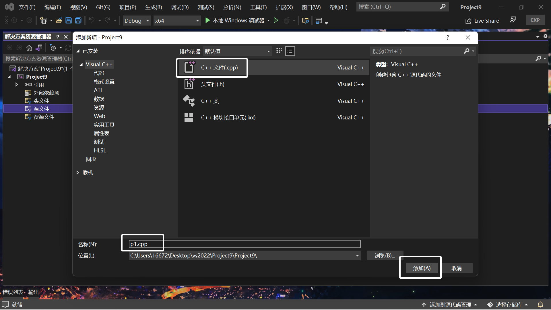Expand the 联机 templates section
This screenshot has height=310, width=551.
click(77, 173)
